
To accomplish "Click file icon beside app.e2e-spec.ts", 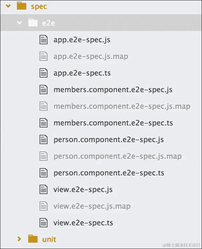I will tap(44, 73).
